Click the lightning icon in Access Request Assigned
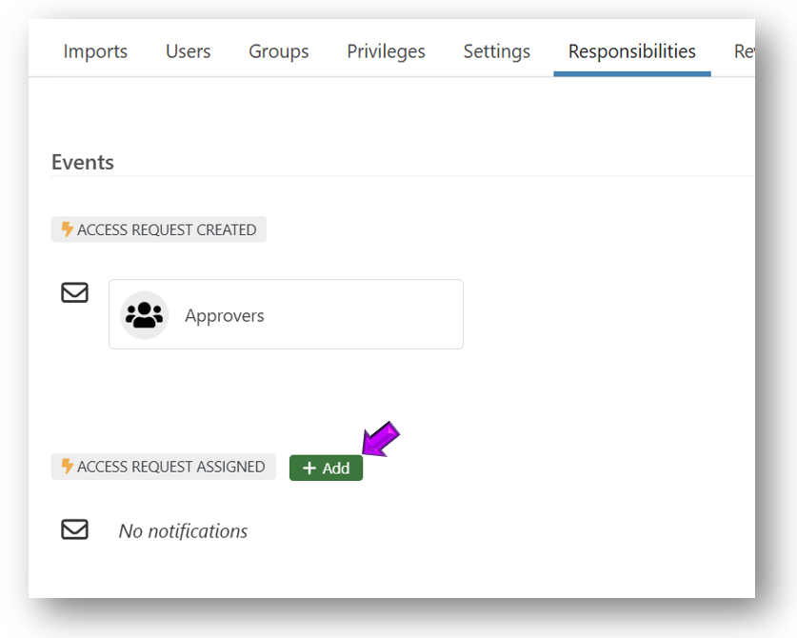This screenshot has width=797, height=638. [67, 467]
